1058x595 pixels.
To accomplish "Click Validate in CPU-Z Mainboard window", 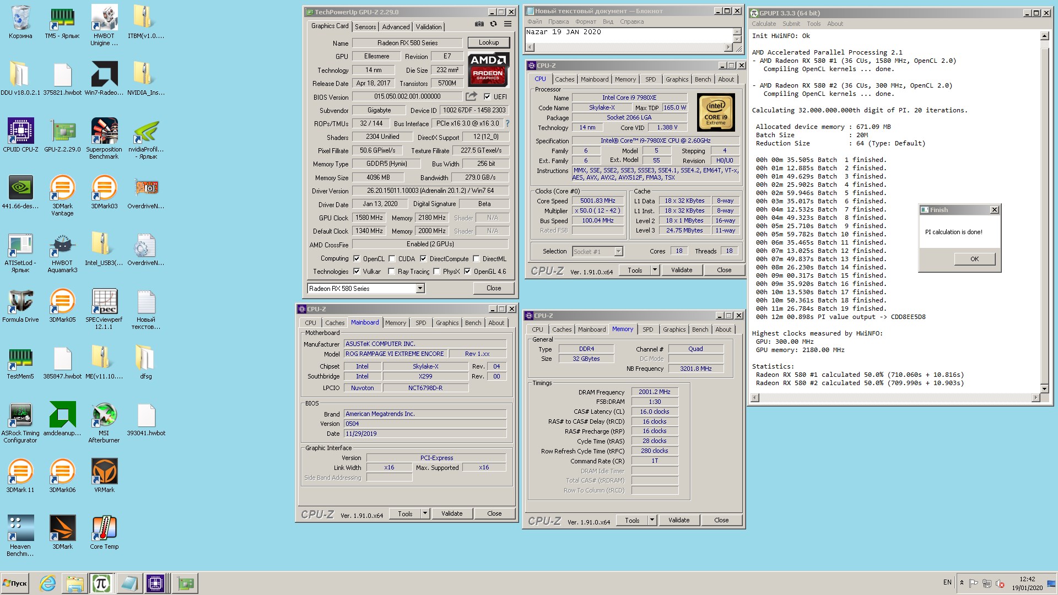I will coord(452,513).
